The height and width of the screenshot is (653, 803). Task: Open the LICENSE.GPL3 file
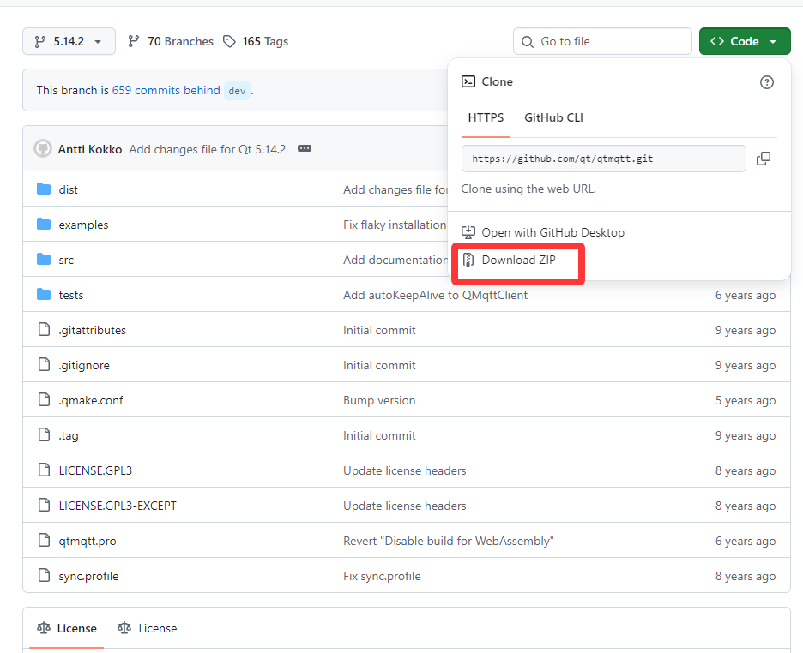coord(95,470)
